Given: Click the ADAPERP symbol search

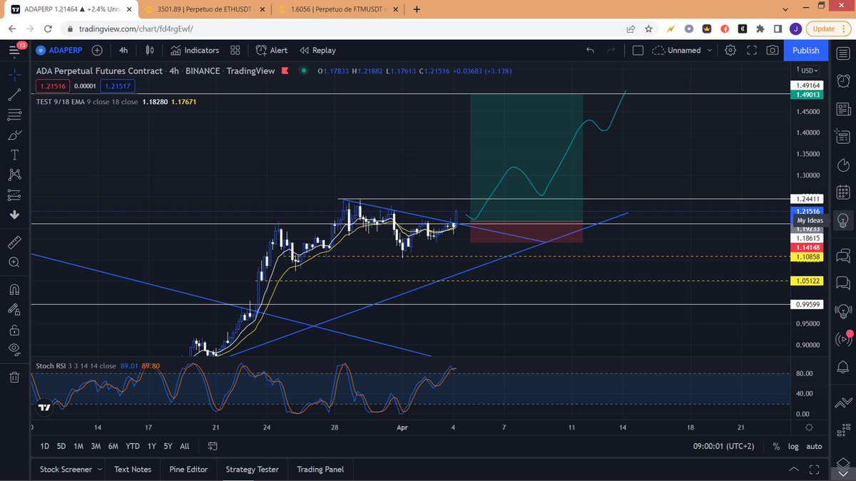Looking at the screenshot, I should [60, 51].
